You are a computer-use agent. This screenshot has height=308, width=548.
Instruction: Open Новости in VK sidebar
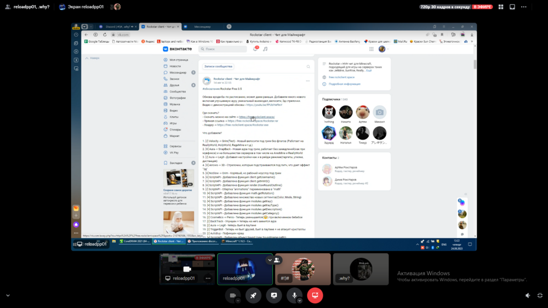[x=175, y=66]
